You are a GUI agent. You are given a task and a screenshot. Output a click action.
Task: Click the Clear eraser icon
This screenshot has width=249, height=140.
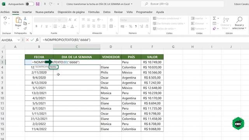tap(214, 28)
